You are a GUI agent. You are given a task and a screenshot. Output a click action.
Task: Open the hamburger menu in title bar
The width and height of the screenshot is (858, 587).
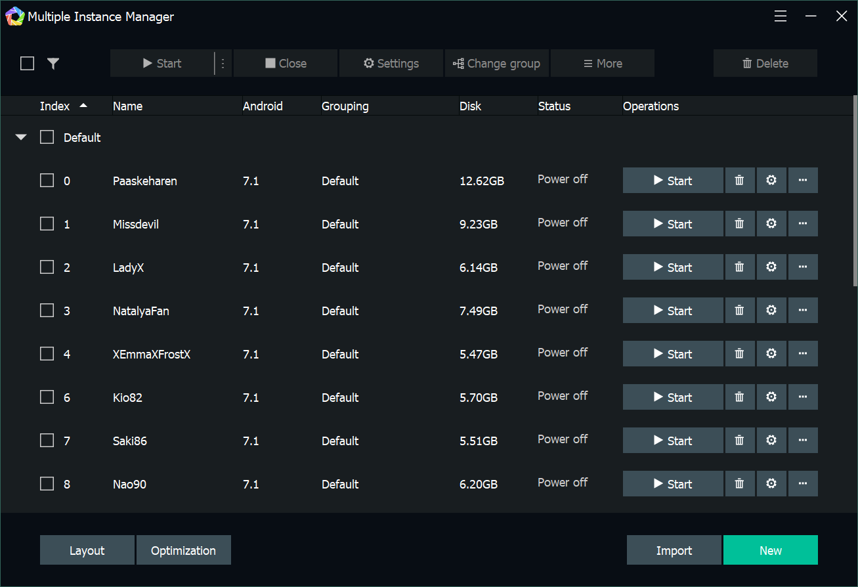tap(781, 16)
